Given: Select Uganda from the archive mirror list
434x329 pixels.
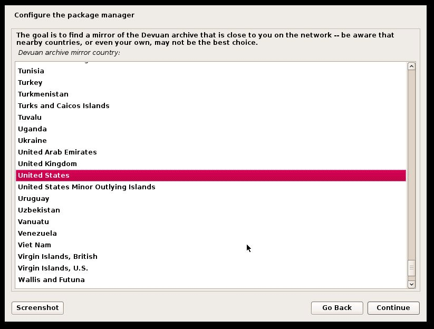Looking at the screenshot, I should click(x=32, y=129).
